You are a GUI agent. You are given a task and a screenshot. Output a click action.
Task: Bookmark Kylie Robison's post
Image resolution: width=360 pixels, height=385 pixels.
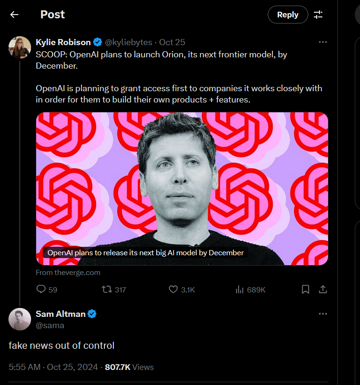pos(305,290)
